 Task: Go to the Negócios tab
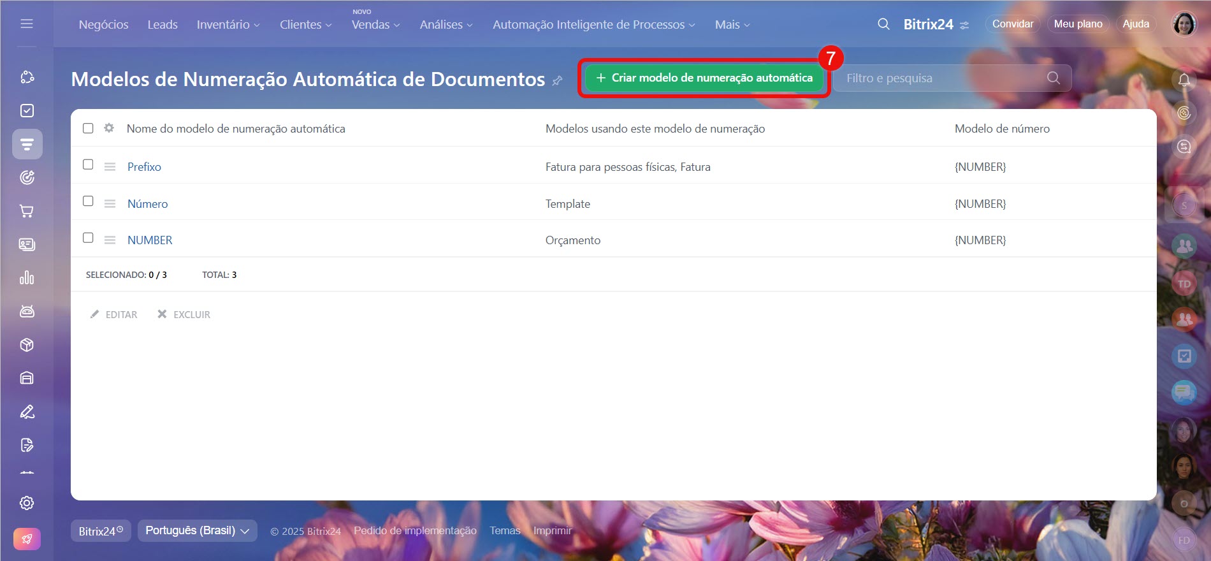[103, 25]
